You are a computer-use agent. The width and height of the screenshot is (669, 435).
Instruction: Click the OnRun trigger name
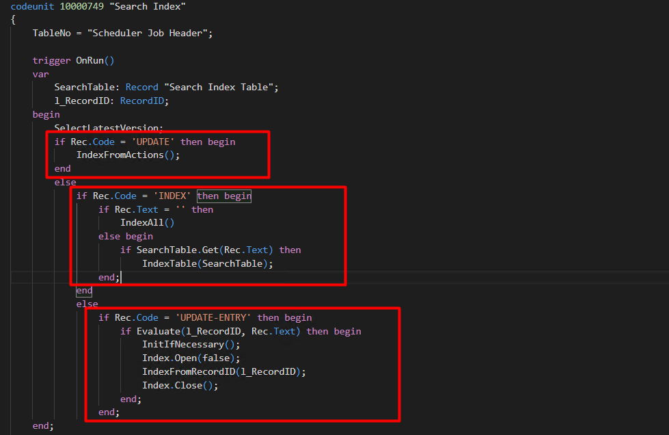pos(90,60)
